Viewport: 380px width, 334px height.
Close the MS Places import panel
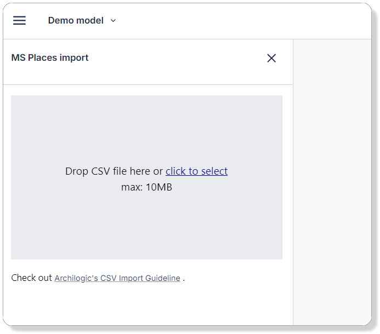pyautogui.click(x=271, y=58)
